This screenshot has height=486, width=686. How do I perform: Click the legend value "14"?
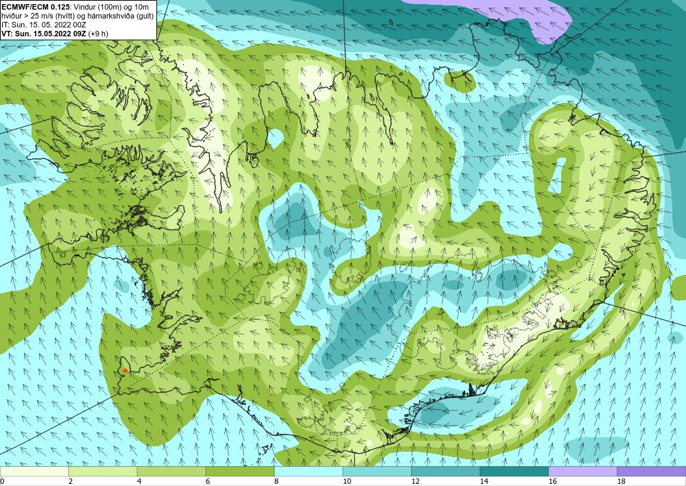[484, 482]
